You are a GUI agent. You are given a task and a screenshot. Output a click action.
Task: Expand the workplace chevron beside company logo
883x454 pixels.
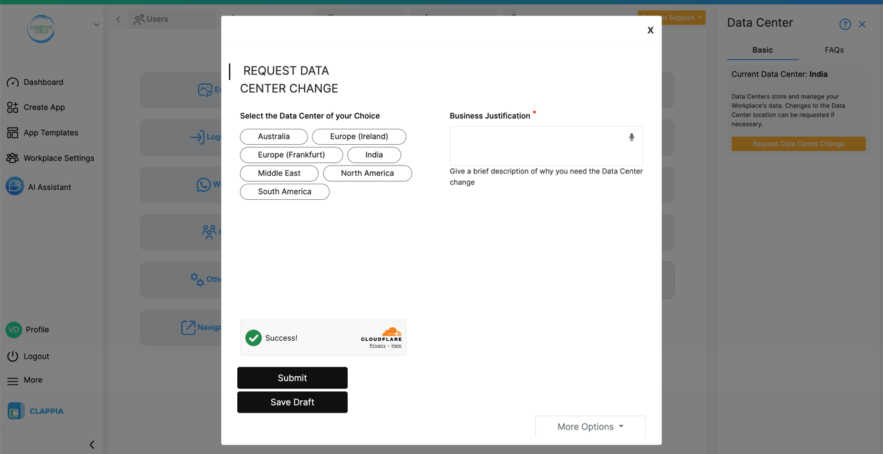(96, 25)
